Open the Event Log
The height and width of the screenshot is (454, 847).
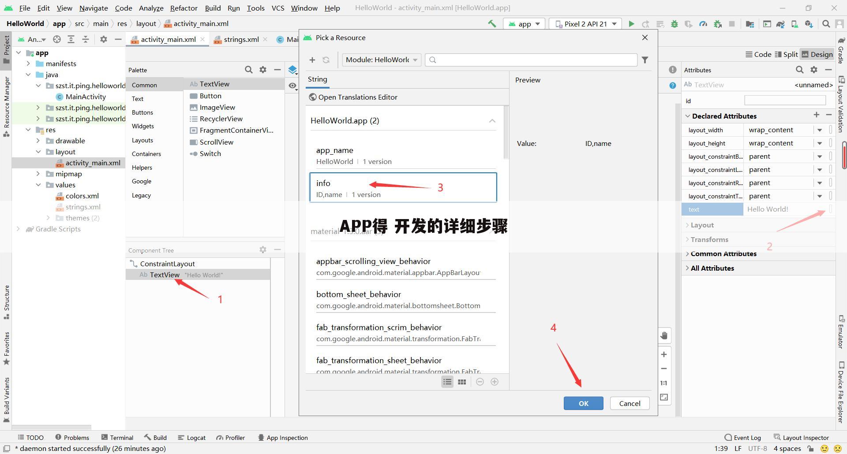pyautogui.click(x=742, y=437)
